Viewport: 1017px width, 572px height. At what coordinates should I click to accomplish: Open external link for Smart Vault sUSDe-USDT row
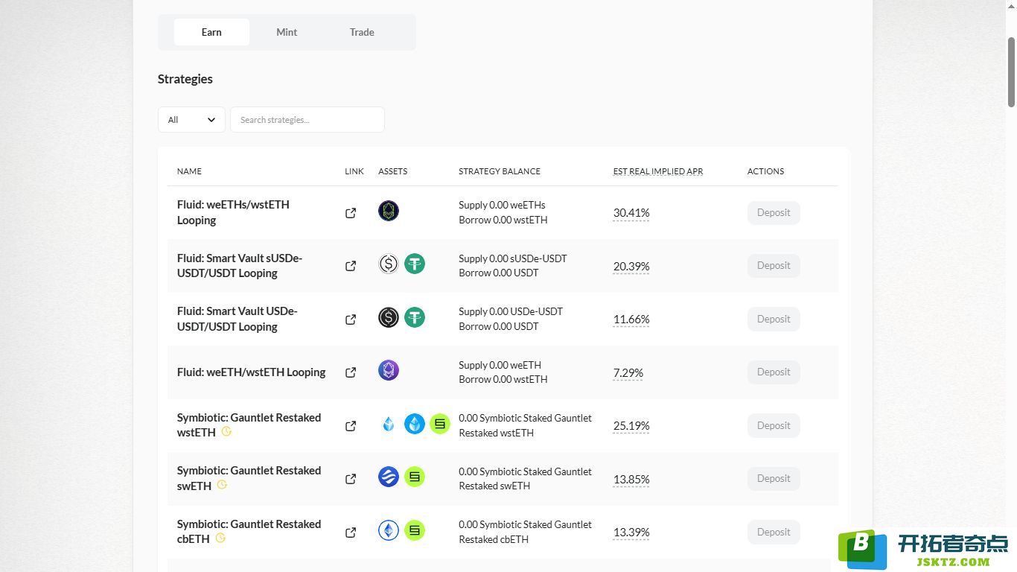(x=351, y=266)
